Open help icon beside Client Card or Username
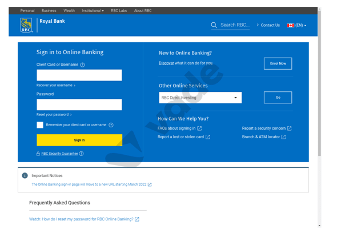 (82, 65)
